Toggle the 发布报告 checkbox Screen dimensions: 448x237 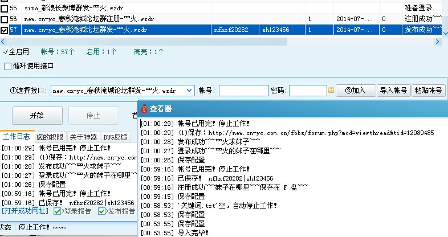101,211
